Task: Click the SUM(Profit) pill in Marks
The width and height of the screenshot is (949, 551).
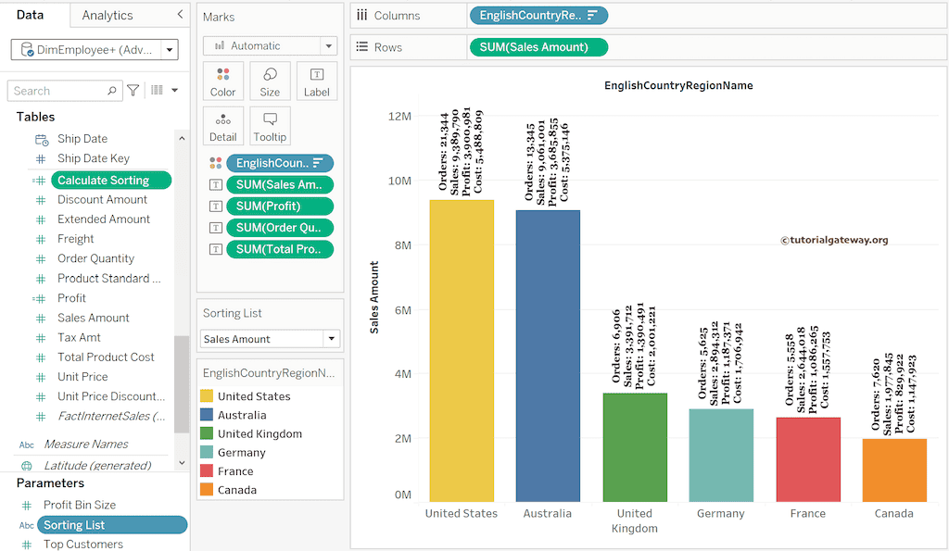Action: pos(279,206)
